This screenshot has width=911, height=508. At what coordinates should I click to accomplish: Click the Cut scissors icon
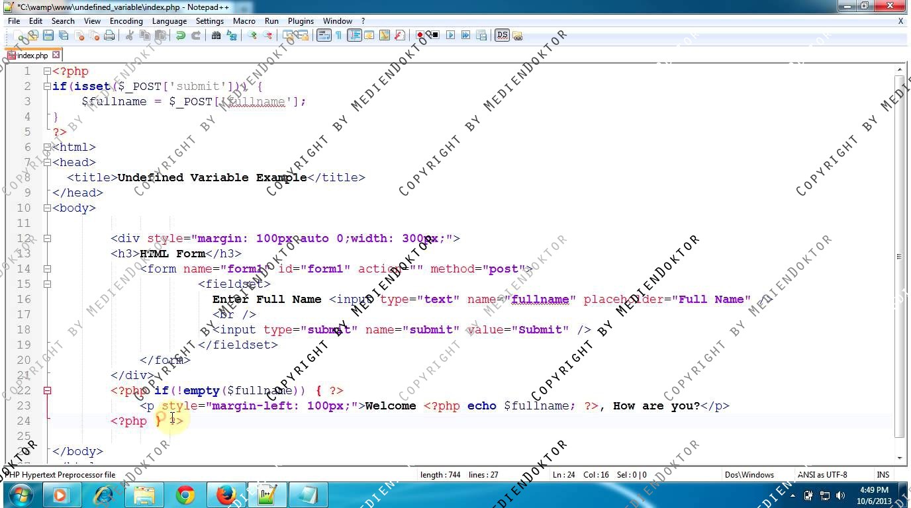130,36
